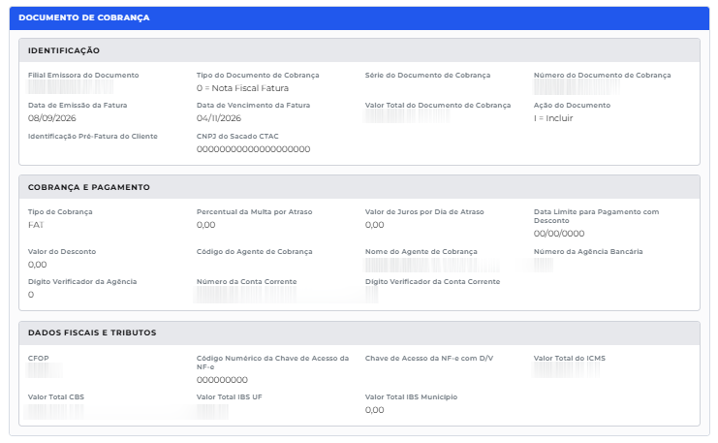Click the emission date 08/09/2026
Viewport: 718px width, 443px height.
click(x=52, y=118)
